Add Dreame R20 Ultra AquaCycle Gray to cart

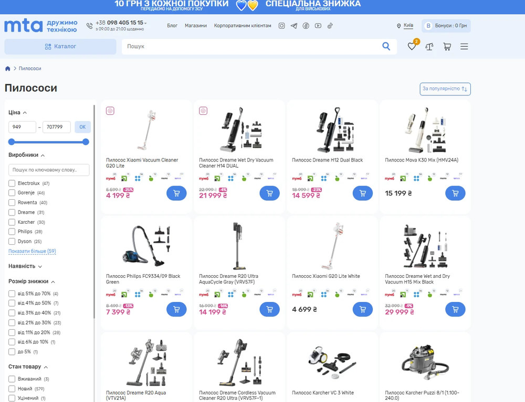tap(269, 309)
